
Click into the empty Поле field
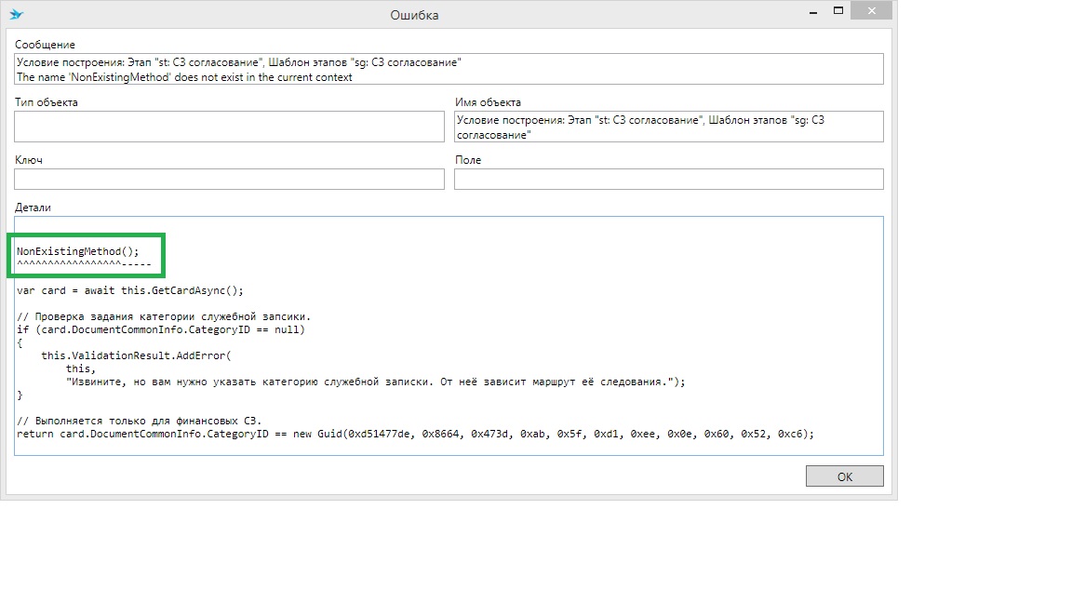[x=668, y=179]
